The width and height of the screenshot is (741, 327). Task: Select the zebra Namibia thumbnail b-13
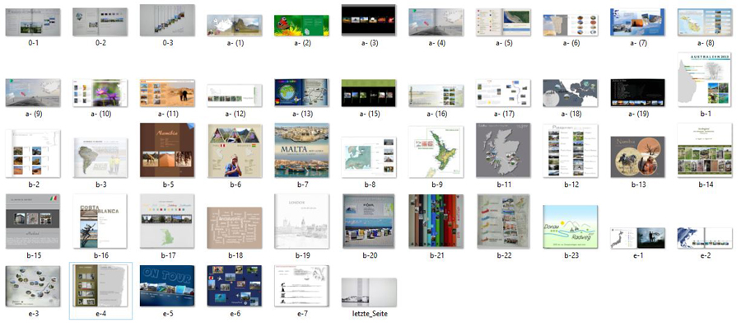pyautogui.click(x=637, y=156)
